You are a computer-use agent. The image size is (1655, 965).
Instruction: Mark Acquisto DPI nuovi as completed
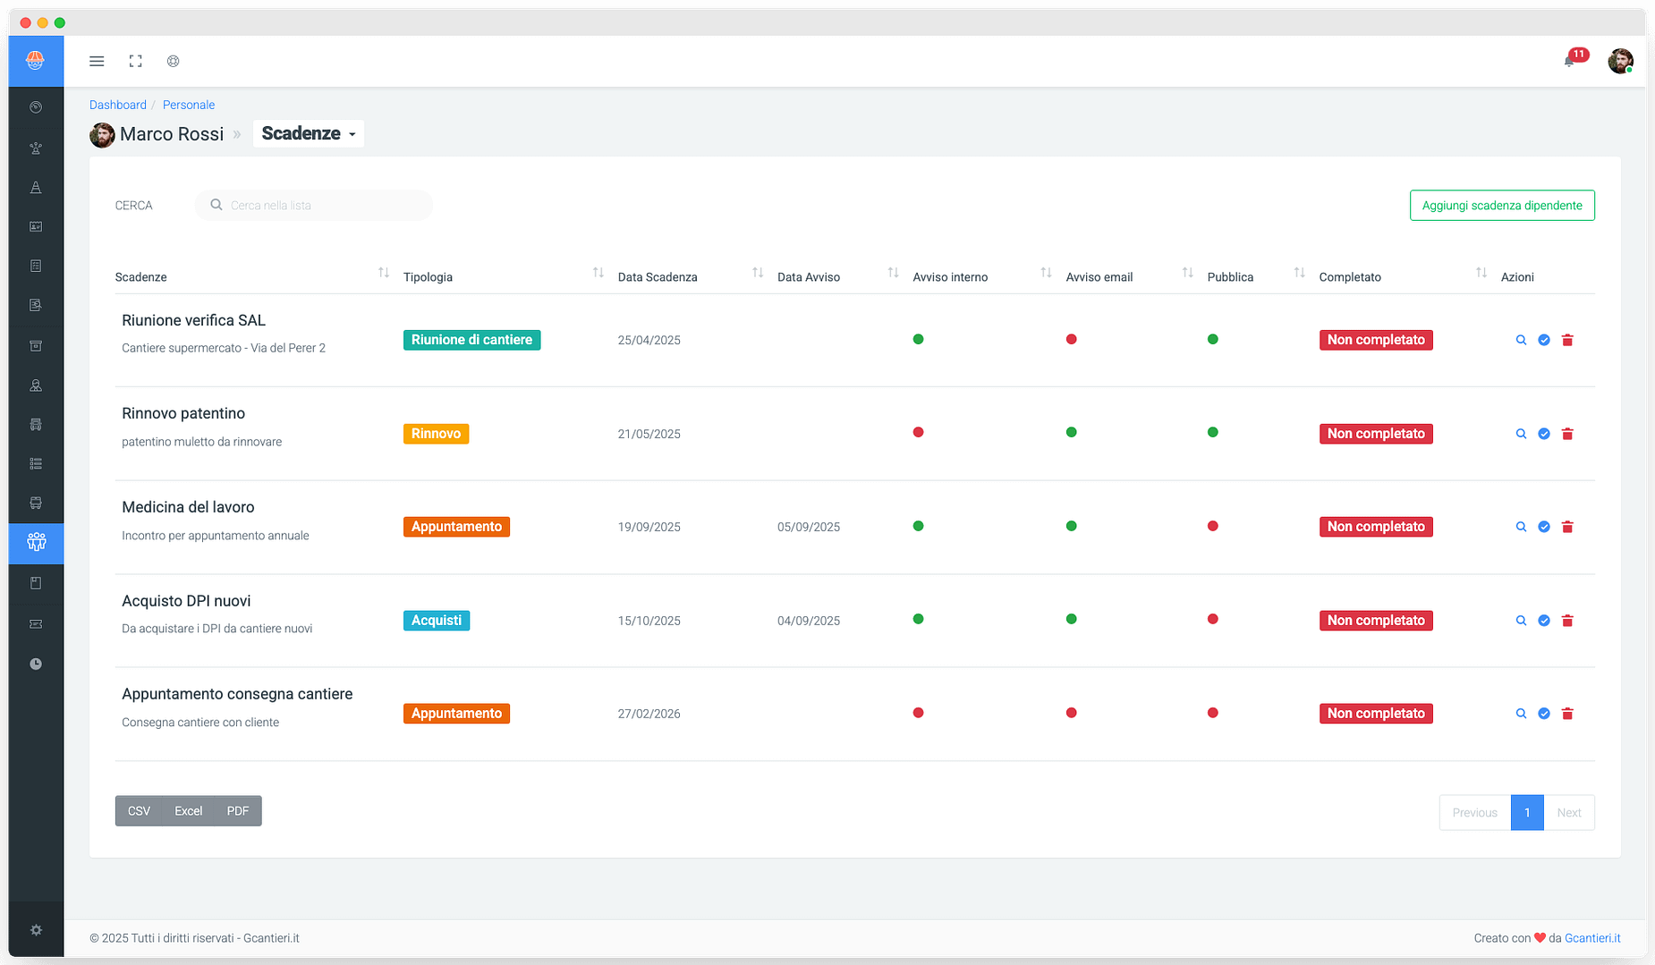[x=1544, y=621]
